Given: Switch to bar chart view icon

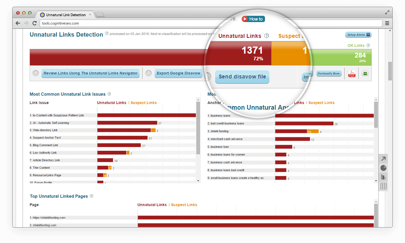Looking at the screenshot, I should coord(383,177).
